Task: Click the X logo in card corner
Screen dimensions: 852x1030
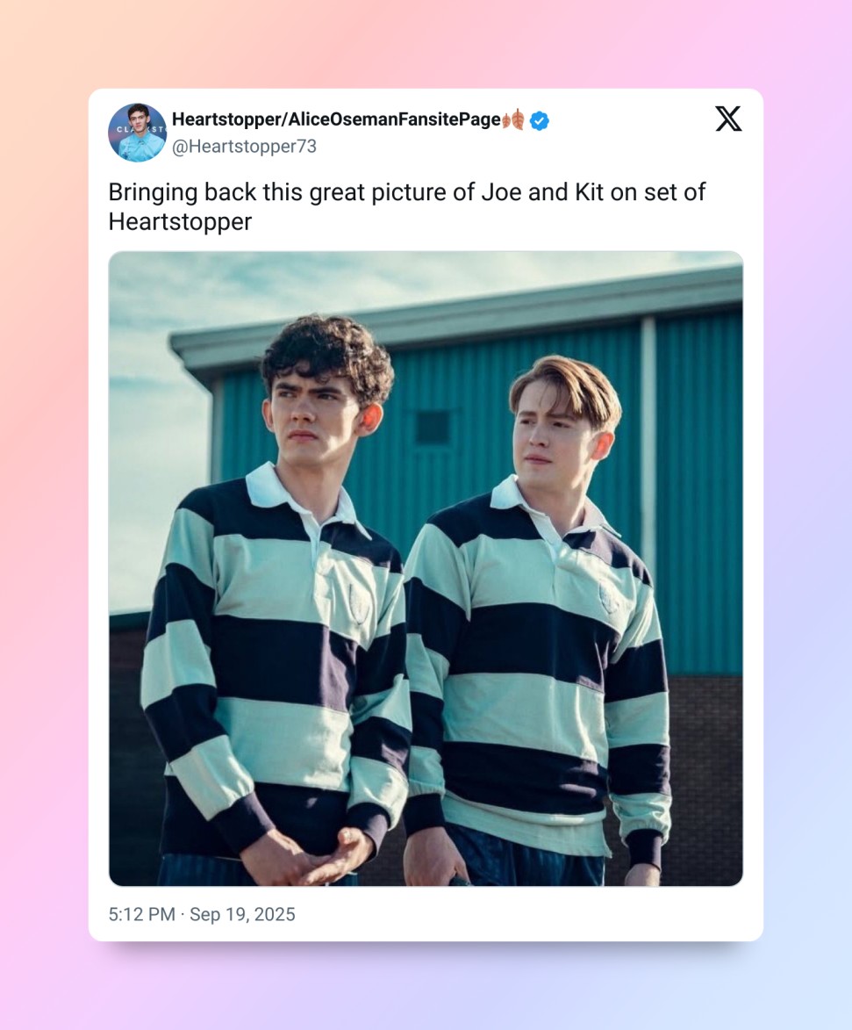Action: click(728, 119)
